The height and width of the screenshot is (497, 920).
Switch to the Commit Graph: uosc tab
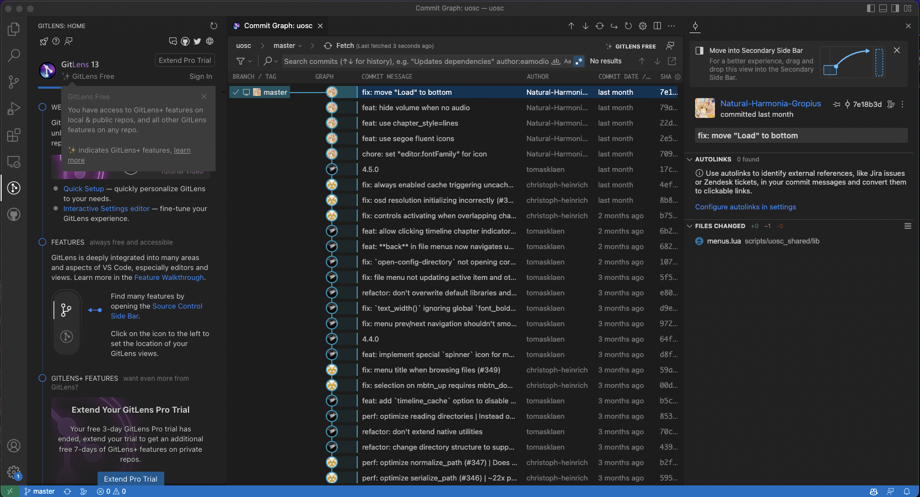(x=277, y=25)
